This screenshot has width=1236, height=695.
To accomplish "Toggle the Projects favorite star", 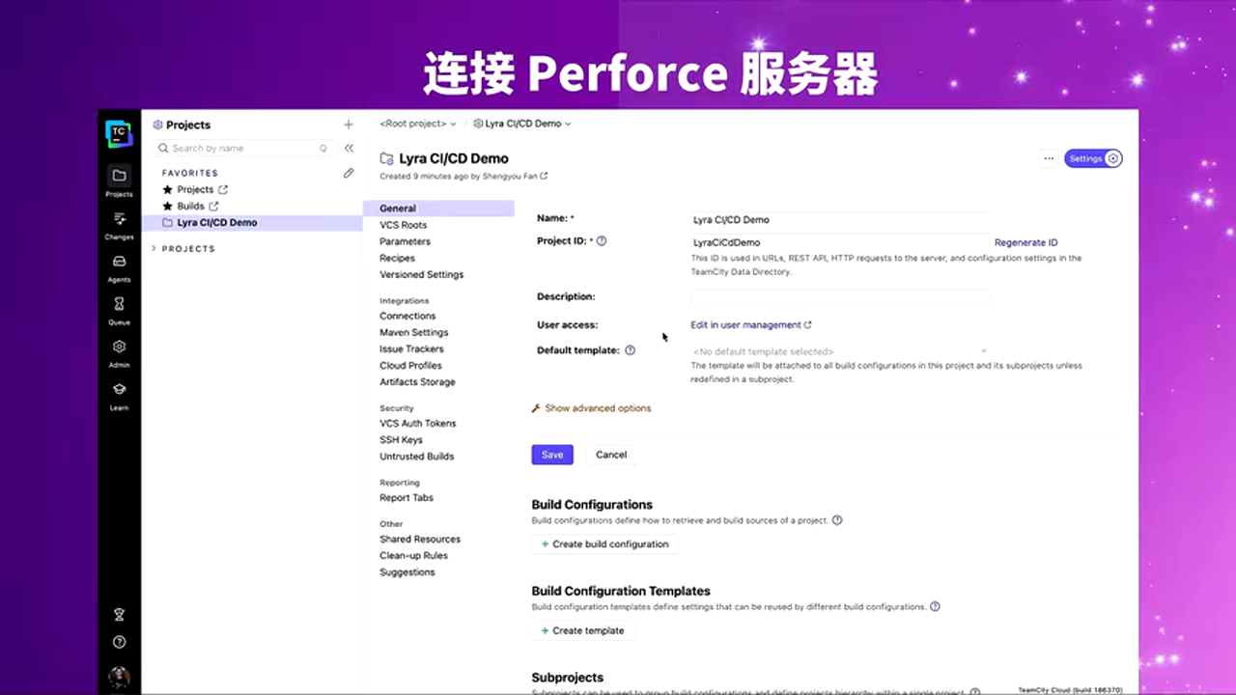I will coord(169,189).
